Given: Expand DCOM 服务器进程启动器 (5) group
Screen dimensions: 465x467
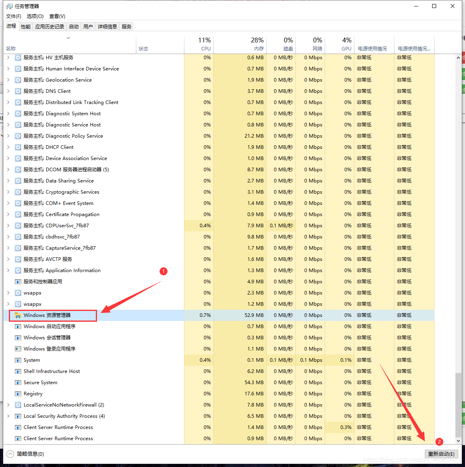Looking at the screenshot, I should pos(8,169).
